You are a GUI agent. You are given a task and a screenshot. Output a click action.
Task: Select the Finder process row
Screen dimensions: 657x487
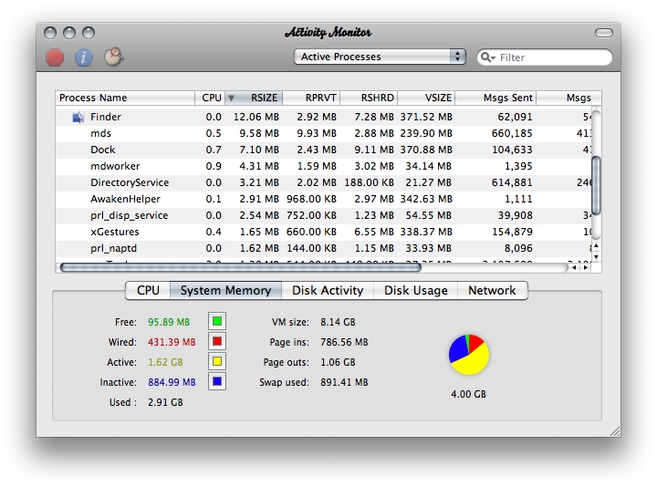pos(323,118)
